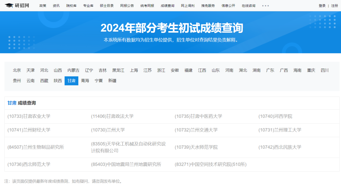
Task: Open (11406)甘肃政法大学 score query
Action: pos(112,116)
